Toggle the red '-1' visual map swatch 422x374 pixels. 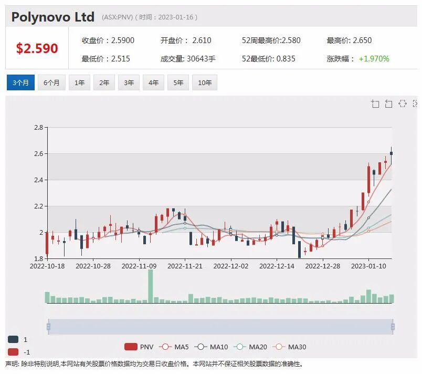[x=13, y=352]
